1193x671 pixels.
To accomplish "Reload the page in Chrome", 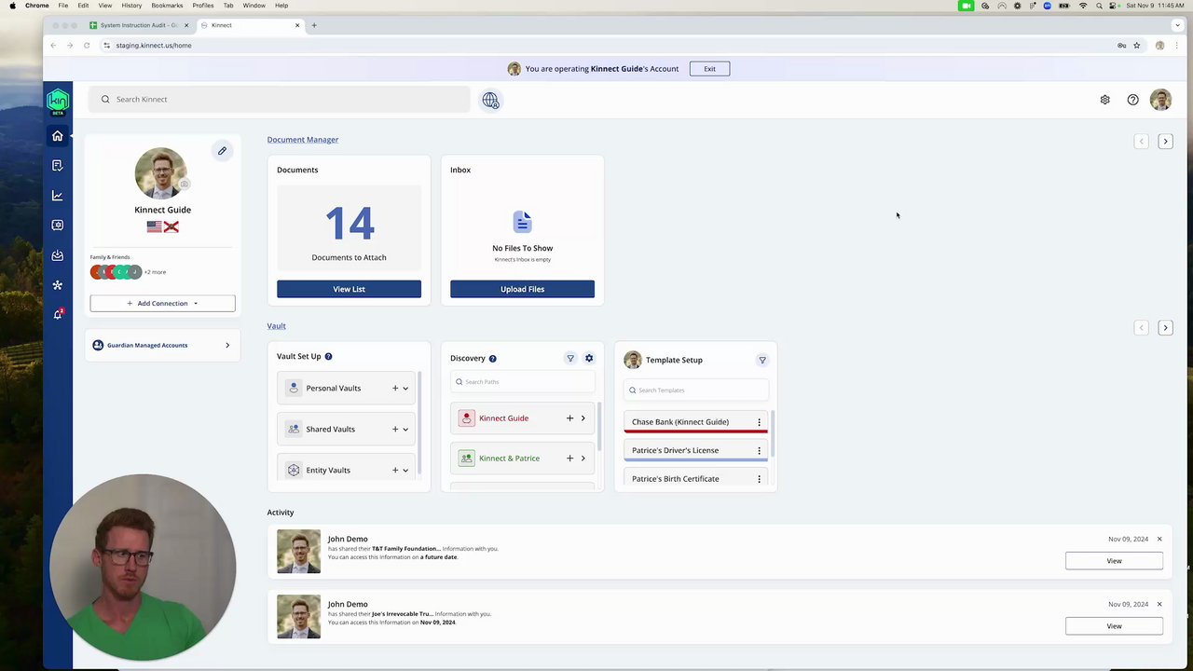I will pos(87,46).
